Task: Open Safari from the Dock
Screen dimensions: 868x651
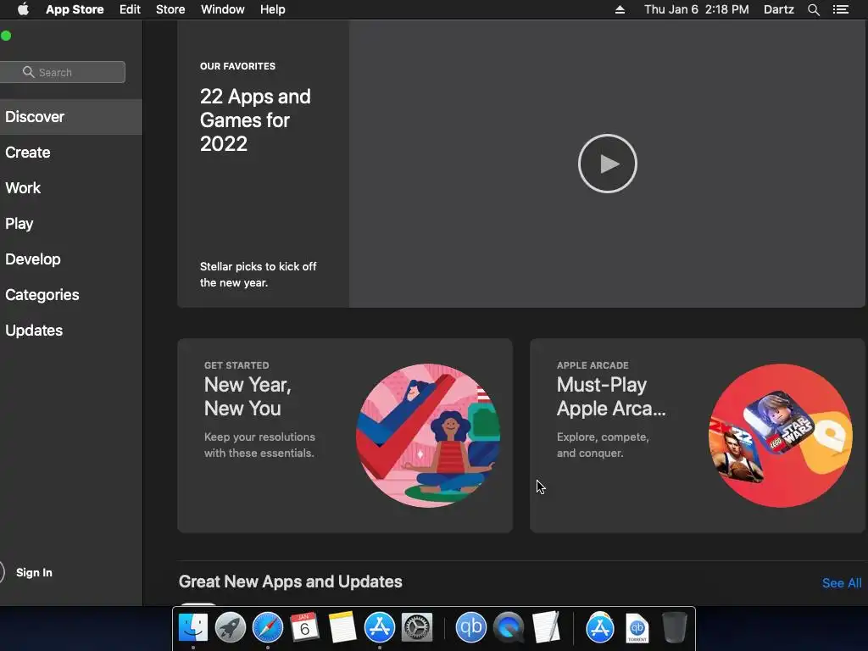Action: pyautogui.click(x=267, y=627)
